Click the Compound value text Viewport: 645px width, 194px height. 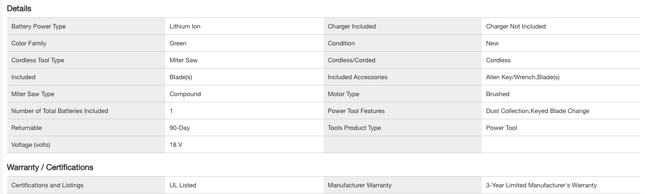185,94
